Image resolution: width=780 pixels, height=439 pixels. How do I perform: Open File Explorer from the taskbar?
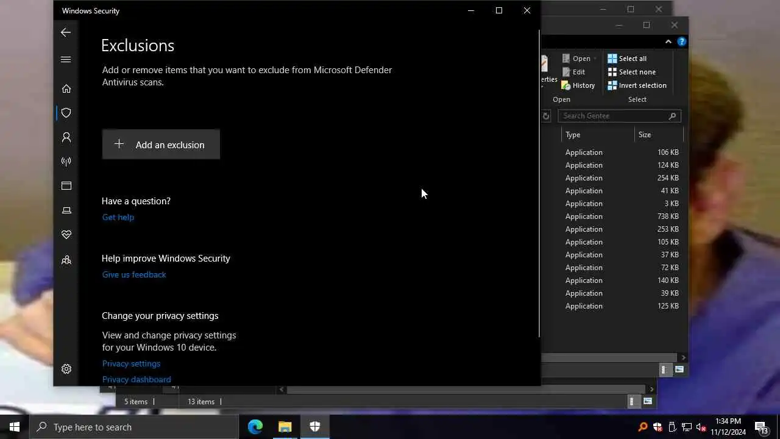pyautogui.click(x=285, y=427)
